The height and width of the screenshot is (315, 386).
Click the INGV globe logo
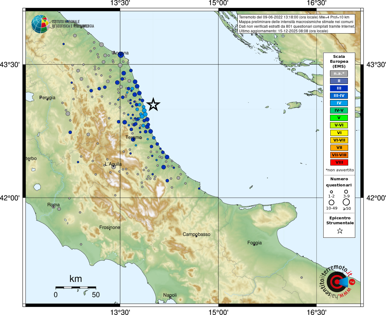(40, 24)
